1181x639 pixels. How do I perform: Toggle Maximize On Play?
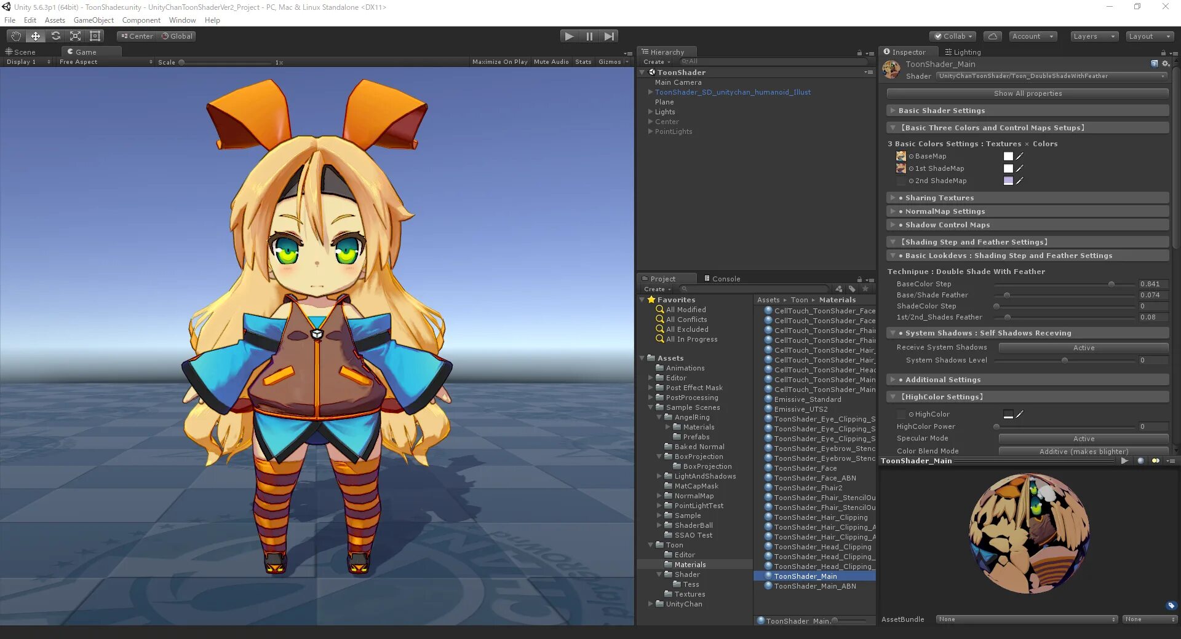click(x=499, y=62)
